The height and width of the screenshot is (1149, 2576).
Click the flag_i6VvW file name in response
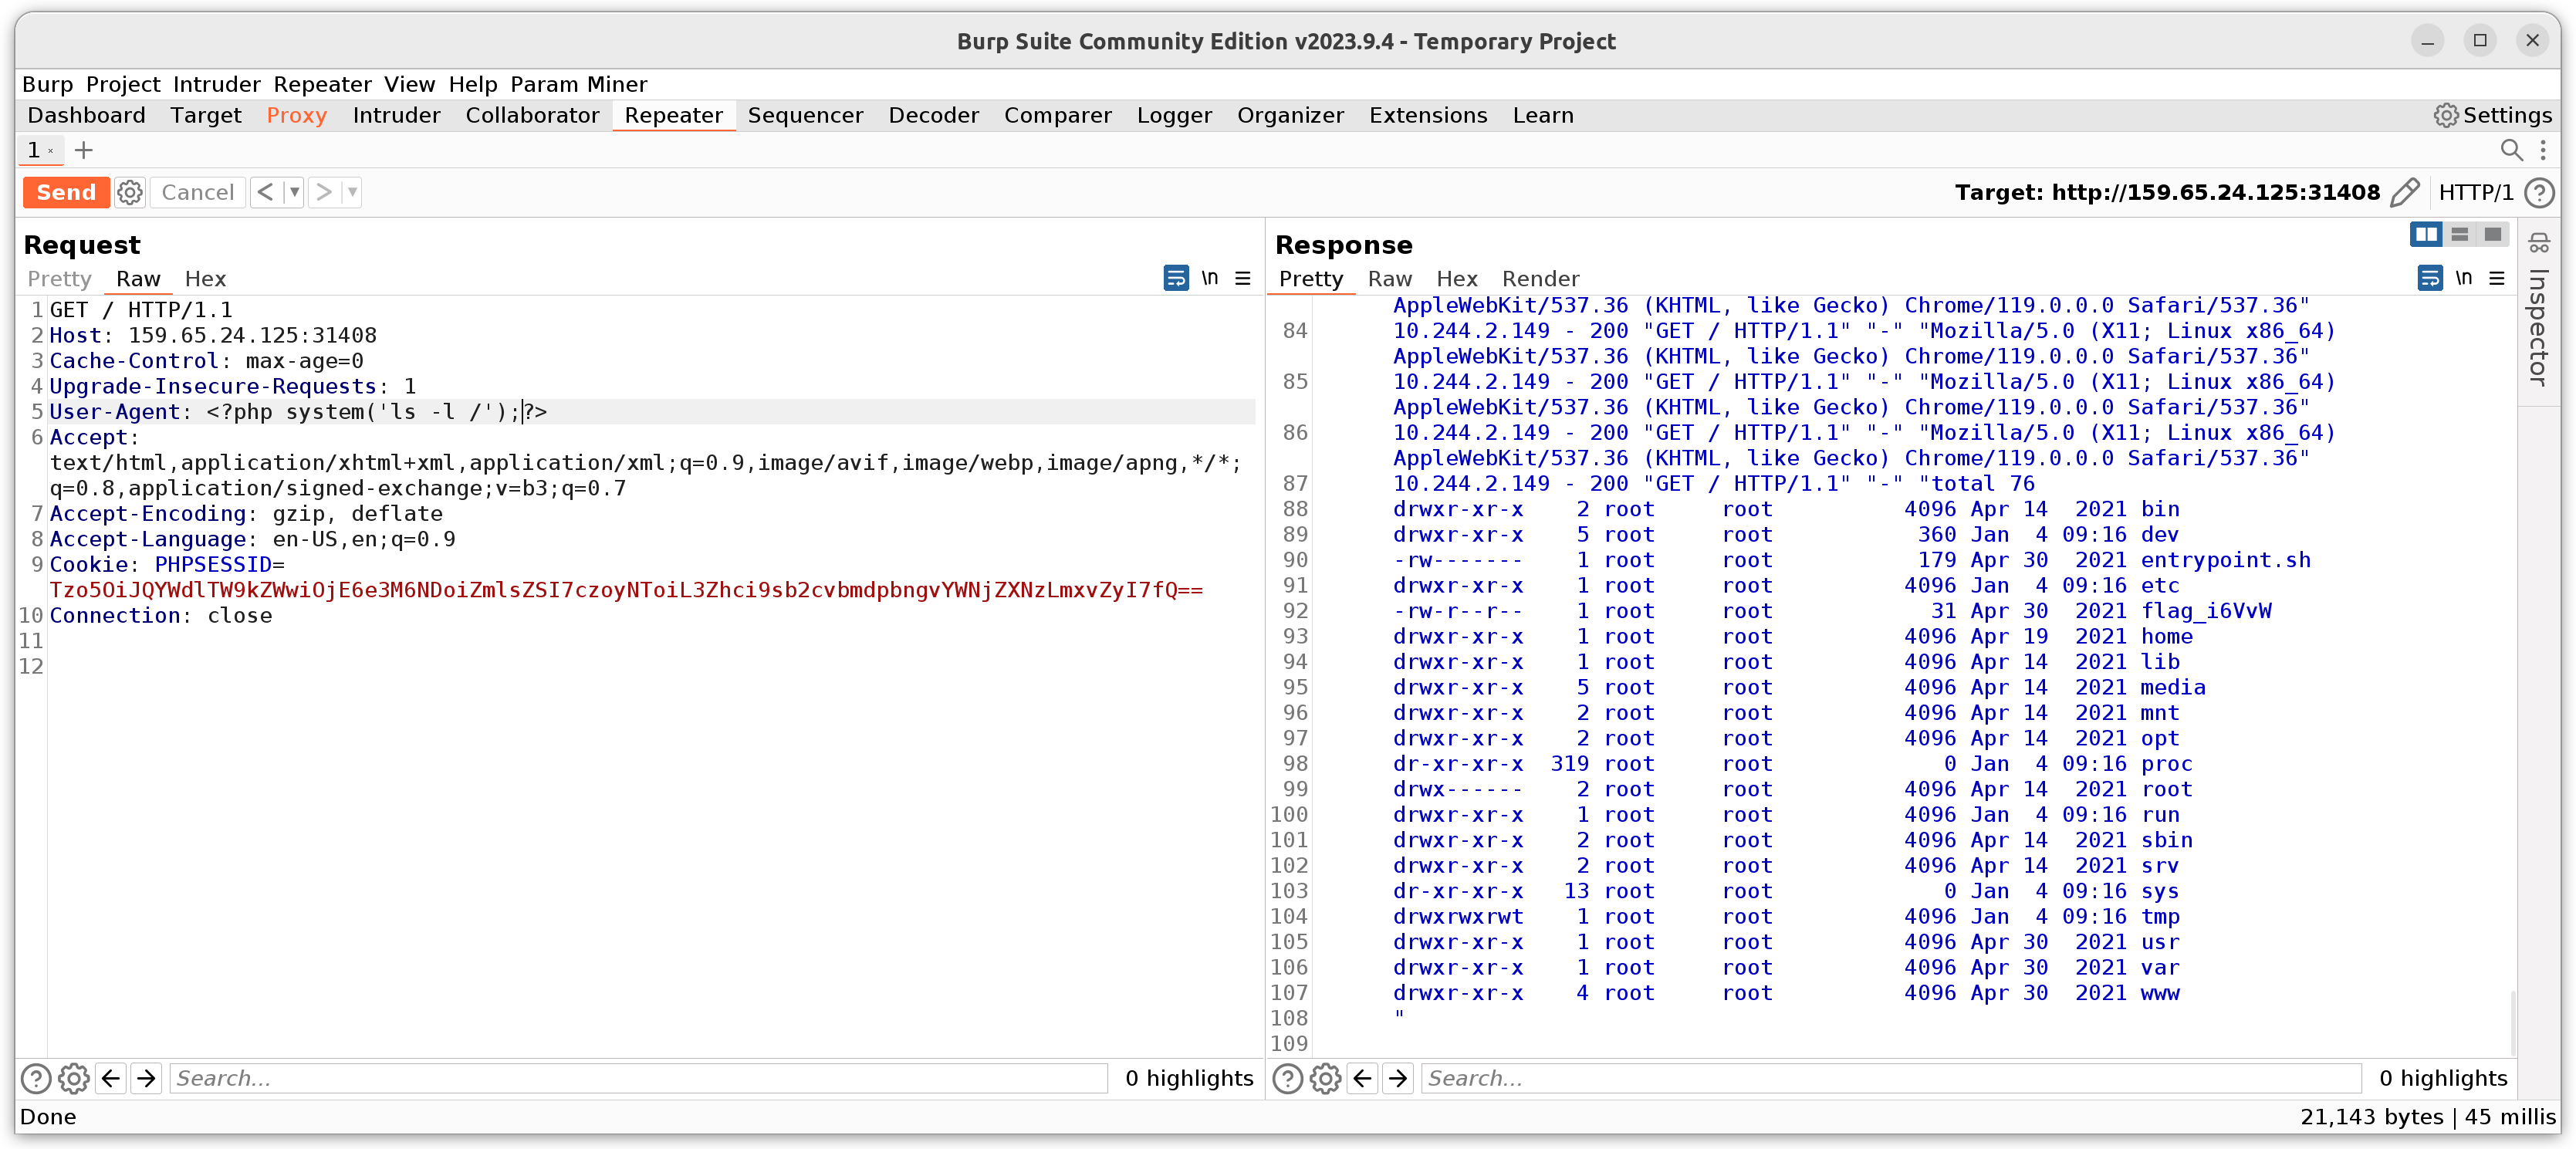click(x=2206, y=610)
